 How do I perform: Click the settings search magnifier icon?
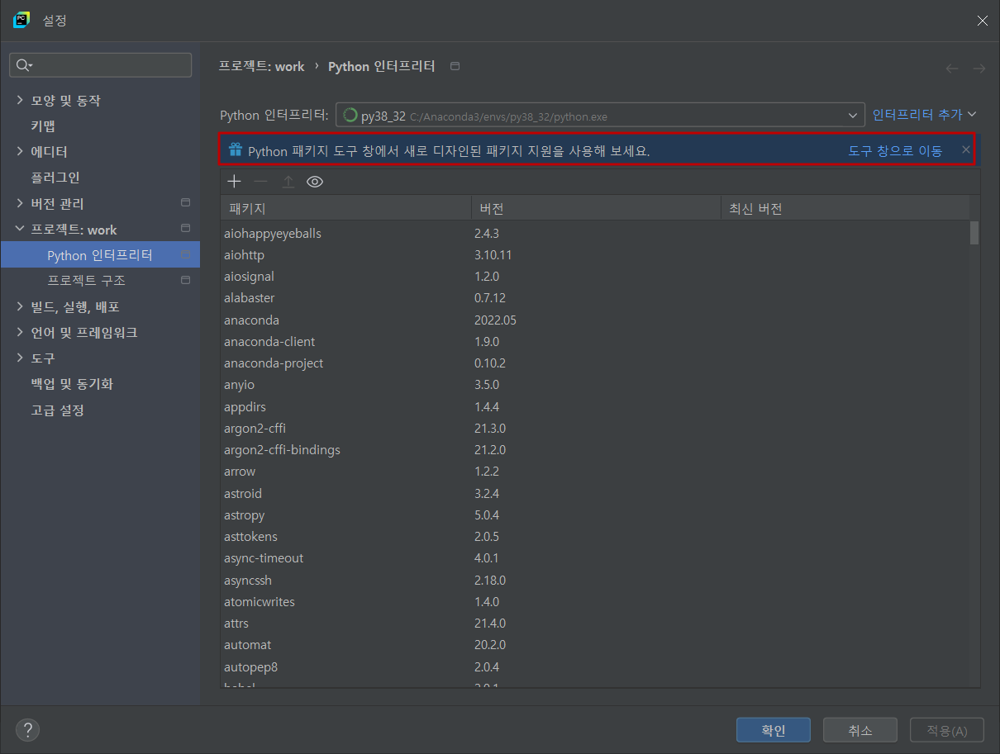23,65
